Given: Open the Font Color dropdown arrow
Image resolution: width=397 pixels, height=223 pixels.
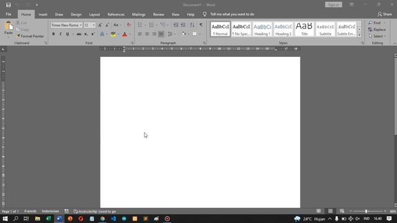Looking at the screenshot, I should tap(130, 34).
